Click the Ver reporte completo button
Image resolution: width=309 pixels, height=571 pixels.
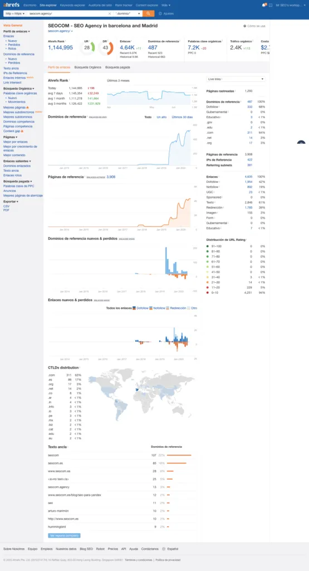(x=64, y=535)
